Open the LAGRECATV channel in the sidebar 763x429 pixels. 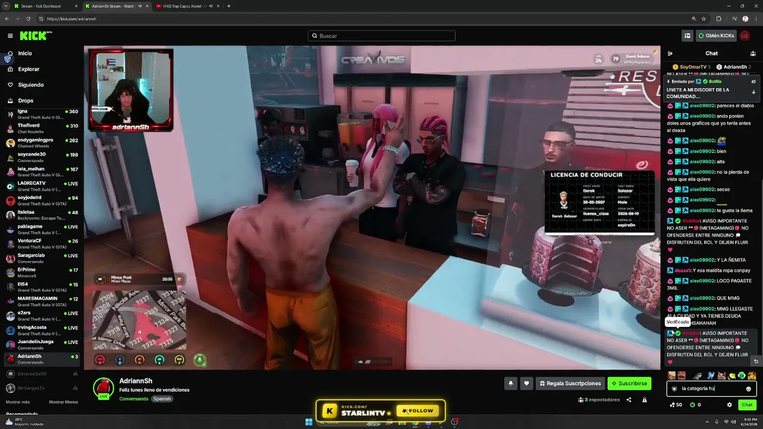pos(42,186)
